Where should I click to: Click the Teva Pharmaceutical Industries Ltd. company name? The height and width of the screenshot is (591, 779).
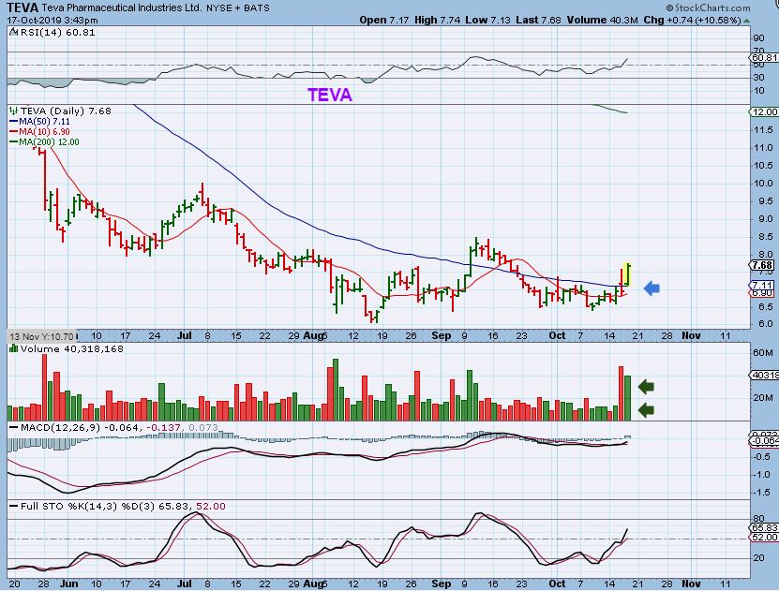tap(122, 7)
